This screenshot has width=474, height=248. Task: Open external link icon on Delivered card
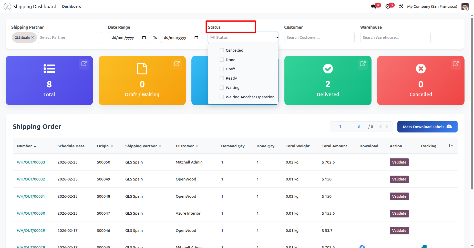tap(363, 64)
